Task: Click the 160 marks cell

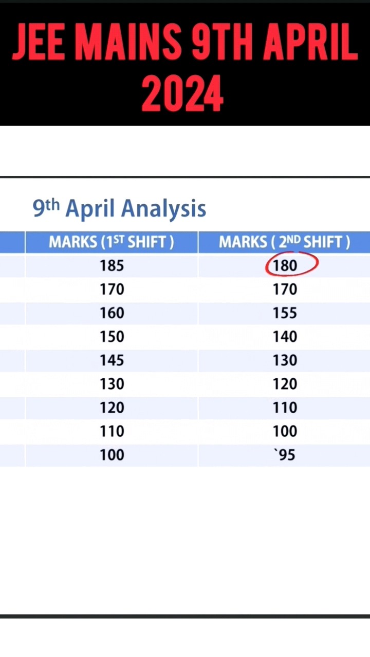Action: [x=112, y=313]
